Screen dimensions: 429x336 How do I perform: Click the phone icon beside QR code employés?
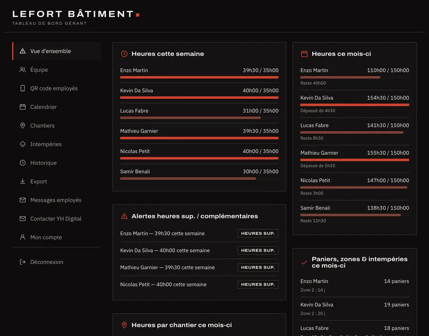click(23, 88)
